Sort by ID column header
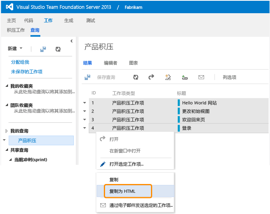Viewport: 270px width, 214px height. 93,93
